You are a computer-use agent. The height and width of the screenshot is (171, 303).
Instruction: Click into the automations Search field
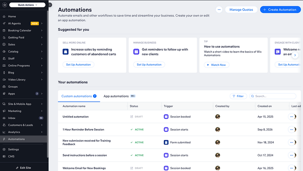[x=273, y=96]
